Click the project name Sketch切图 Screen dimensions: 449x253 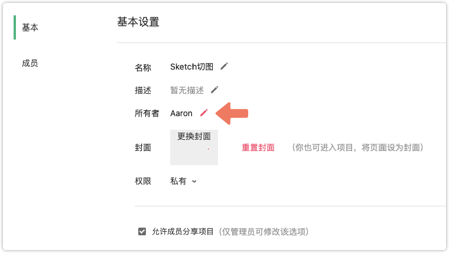click(x=191, y=67)
